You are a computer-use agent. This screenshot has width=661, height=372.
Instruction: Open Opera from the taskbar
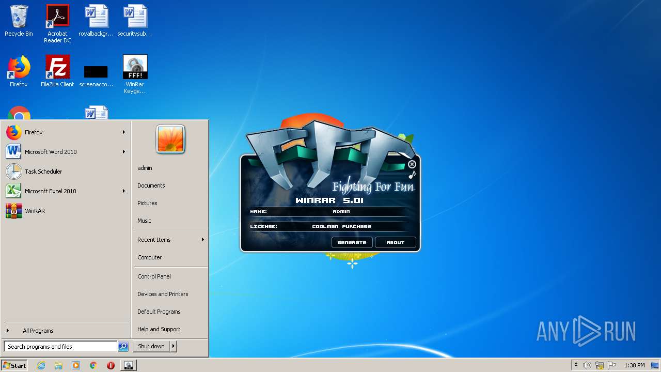click(x=111, y=365)
